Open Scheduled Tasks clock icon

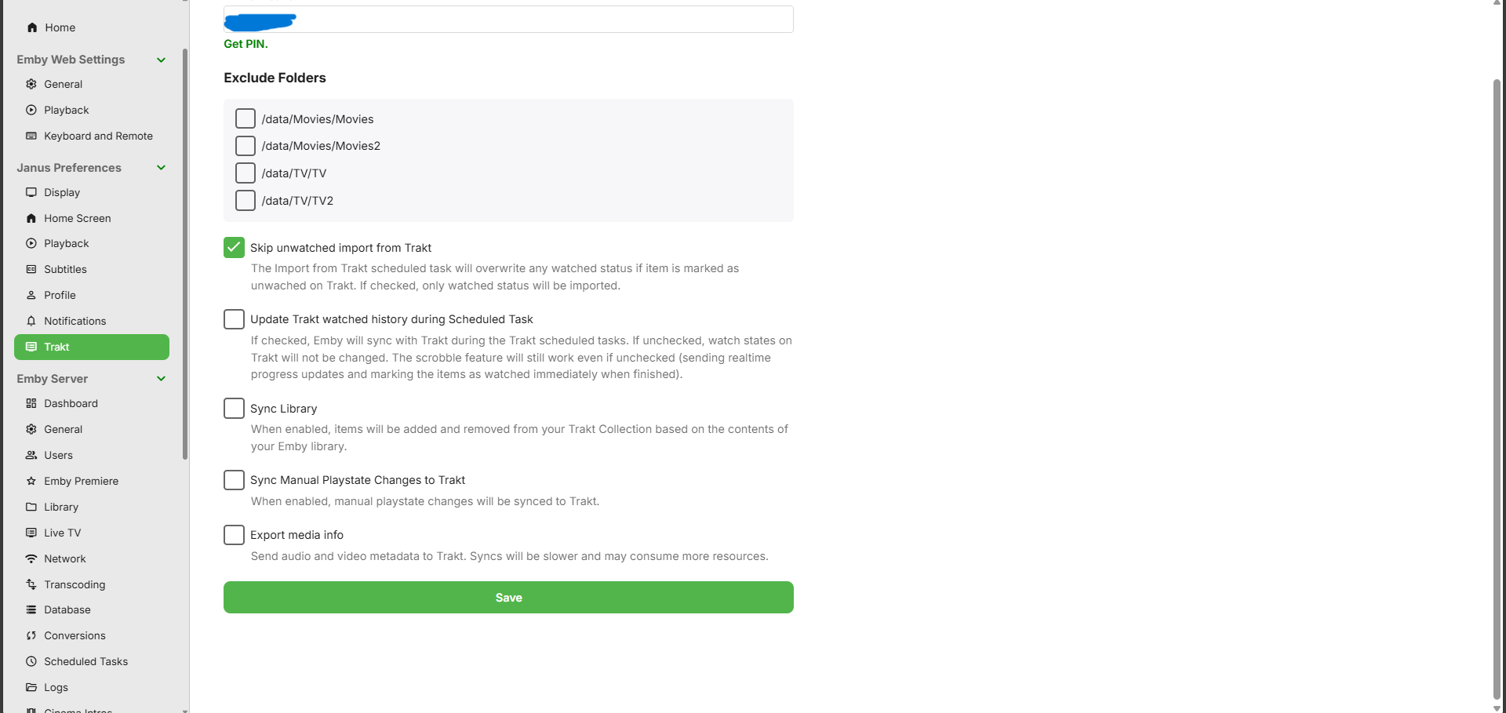(x=31, y=661)
